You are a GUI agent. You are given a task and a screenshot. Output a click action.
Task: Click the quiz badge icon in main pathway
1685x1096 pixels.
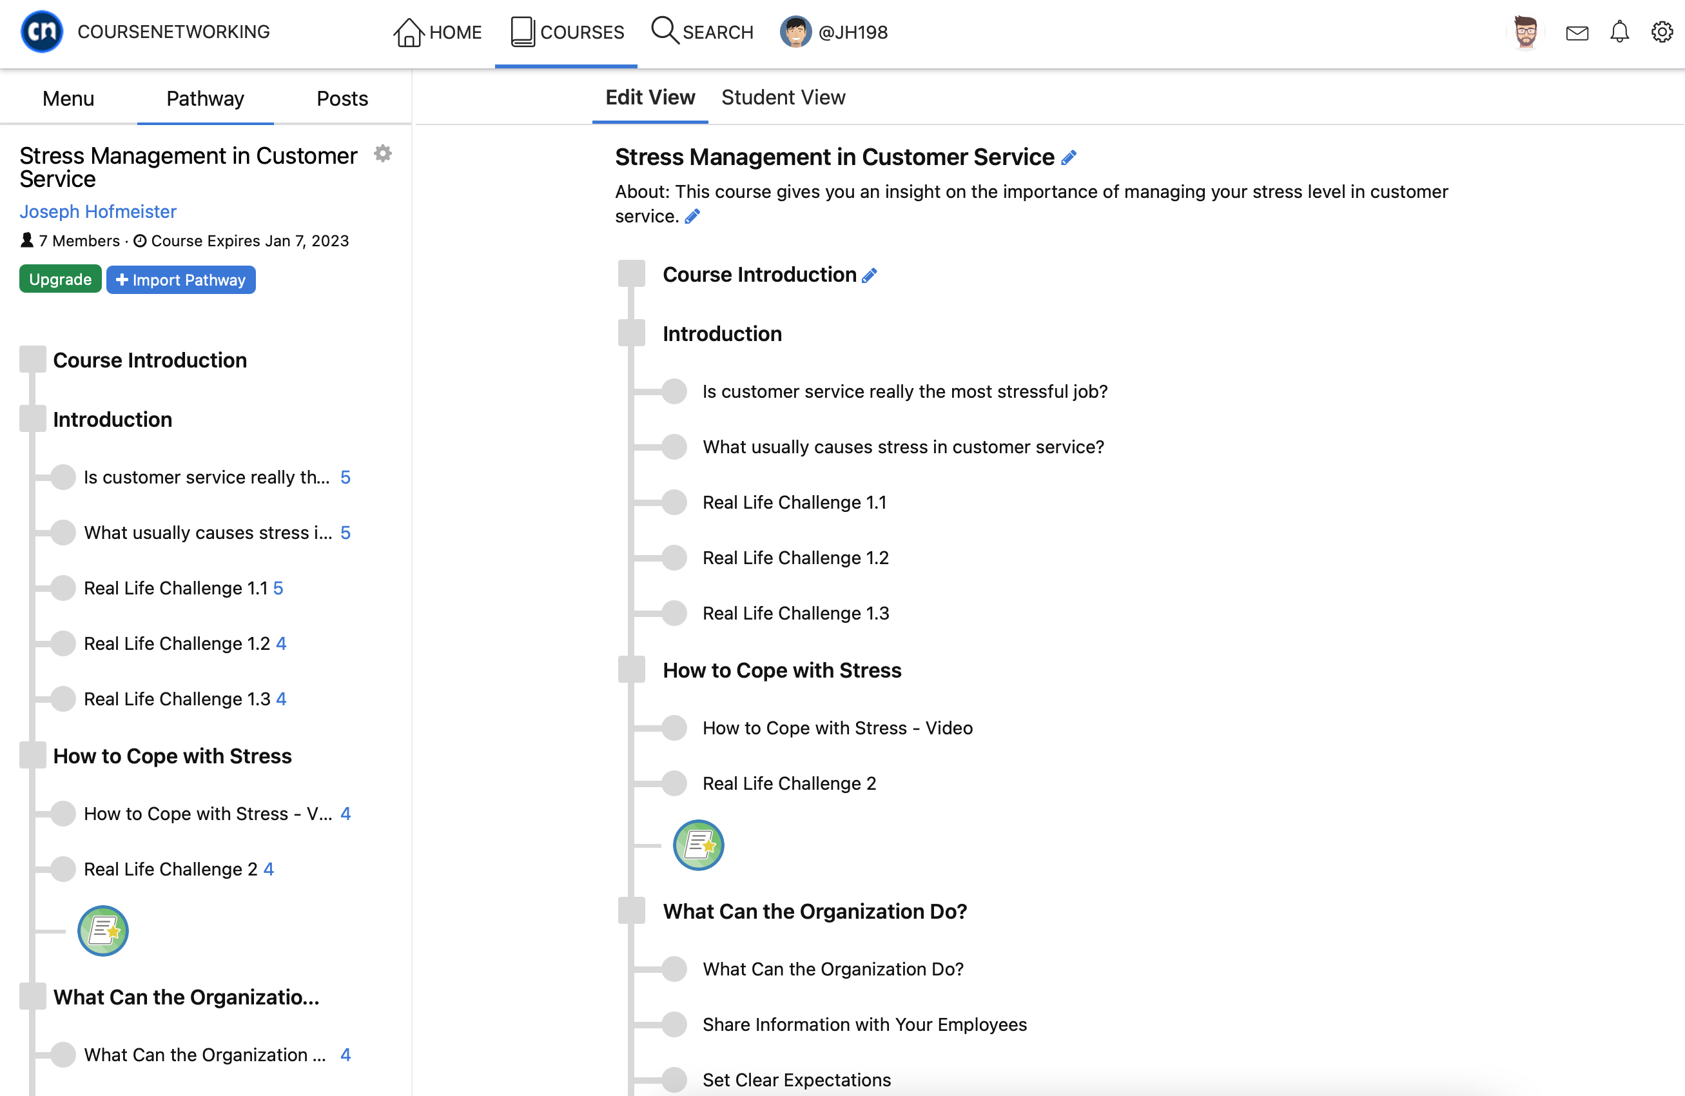click(x=698, y=845)
